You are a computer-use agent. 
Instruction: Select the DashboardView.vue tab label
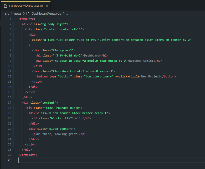pyautogui.click(x=24, y=6)
